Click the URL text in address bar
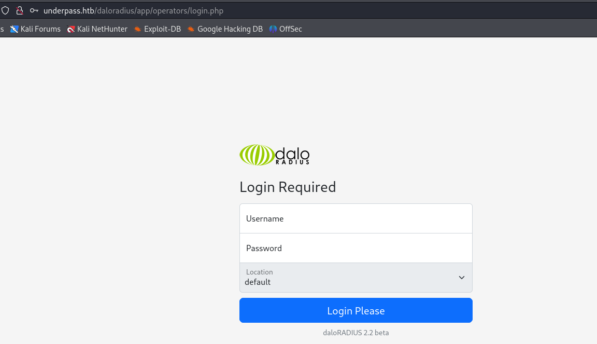 pyautogui.click(x=133, y=11)
